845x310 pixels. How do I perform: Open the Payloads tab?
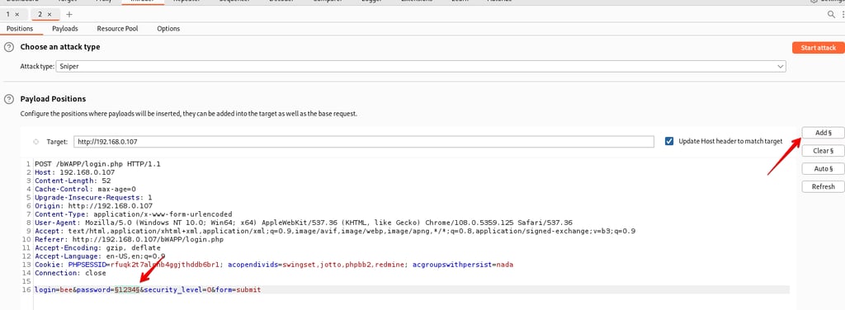[x=65, y=29]
